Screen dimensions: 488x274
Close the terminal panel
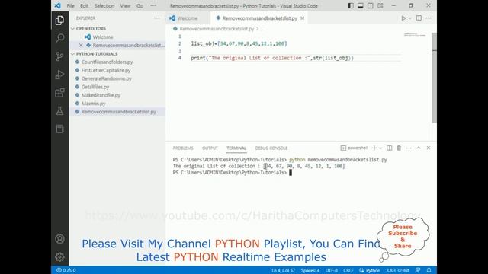pos(429,148)
